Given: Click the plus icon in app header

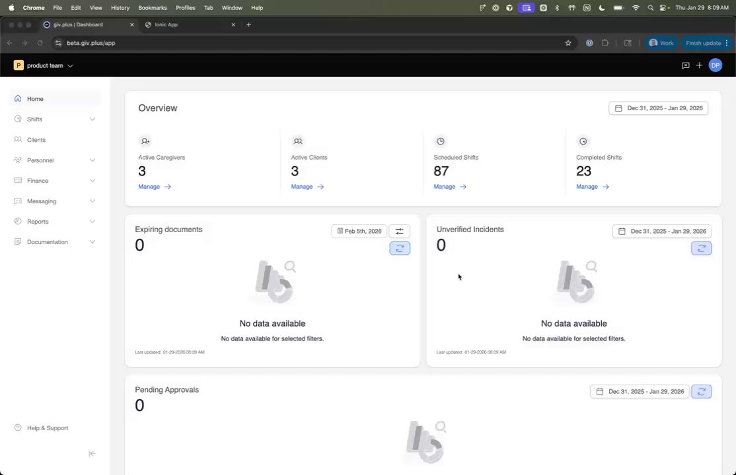Looking at the screenshot, I should 700,66.
